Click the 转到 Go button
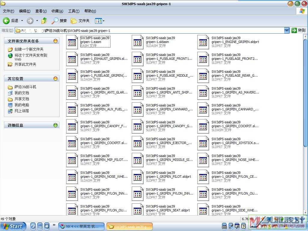 [x=299, y=30]
